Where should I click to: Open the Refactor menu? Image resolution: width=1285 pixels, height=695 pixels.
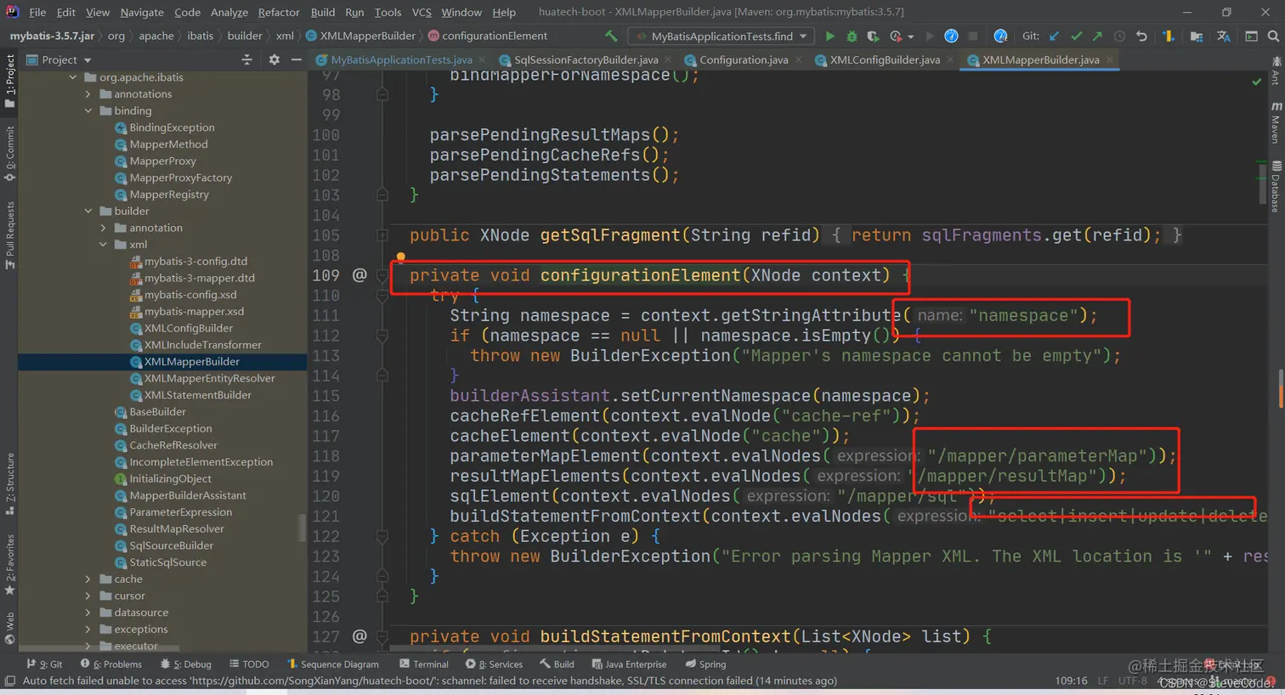coord(279,12)
